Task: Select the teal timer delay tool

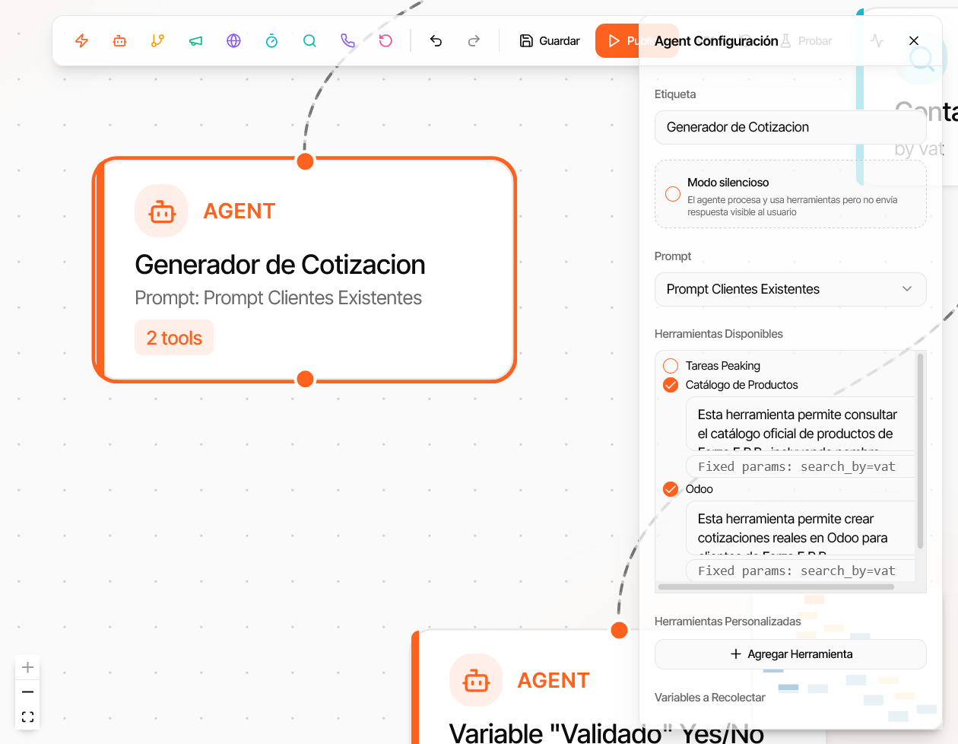Action: coord(272,41)
